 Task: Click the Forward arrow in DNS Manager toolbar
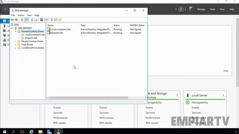tap(16, 20)
